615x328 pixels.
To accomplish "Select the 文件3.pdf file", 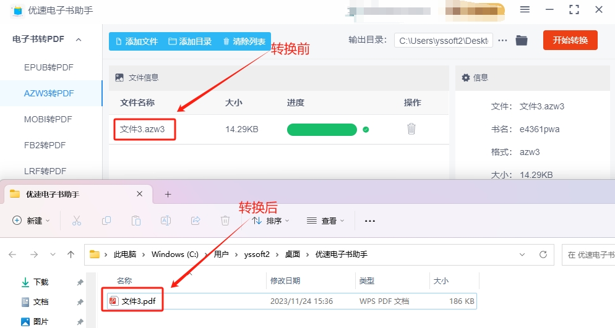I will click(292, 301).
